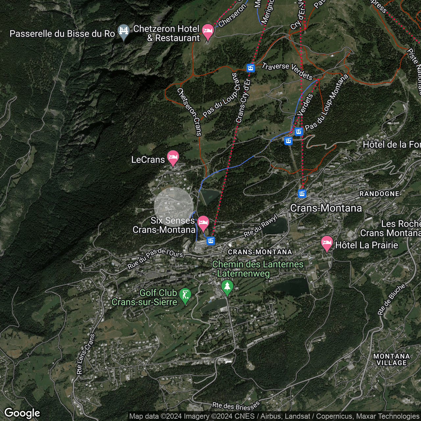Click the Traverse Verdets piste label
The width and height of the screenshot is (421, 421).
(x=287, y=71)
